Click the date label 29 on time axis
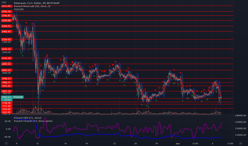The image size is (248, 146). tap(156, 143)
